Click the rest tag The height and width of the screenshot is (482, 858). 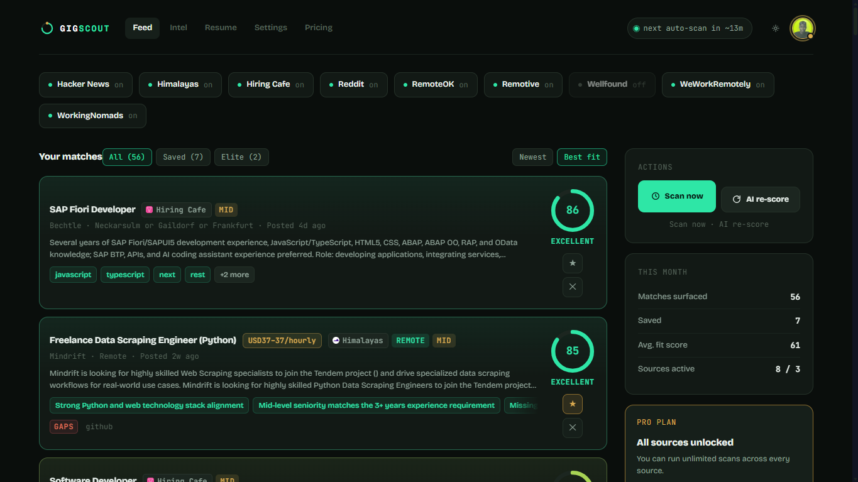coord(198,275)
